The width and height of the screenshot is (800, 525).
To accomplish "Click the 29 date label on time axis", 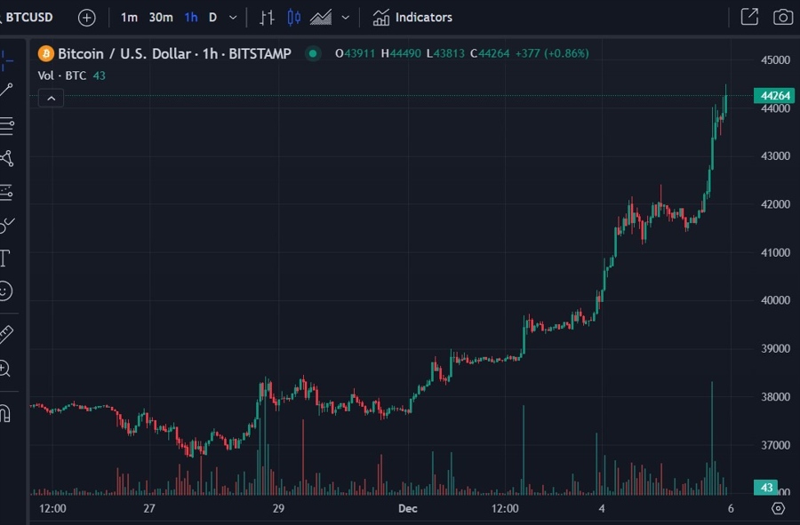I will coord(278,508).
